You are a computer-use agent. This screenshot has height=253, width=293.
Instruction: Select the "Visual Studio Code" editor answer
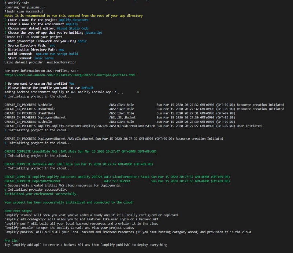coord(73,28)
